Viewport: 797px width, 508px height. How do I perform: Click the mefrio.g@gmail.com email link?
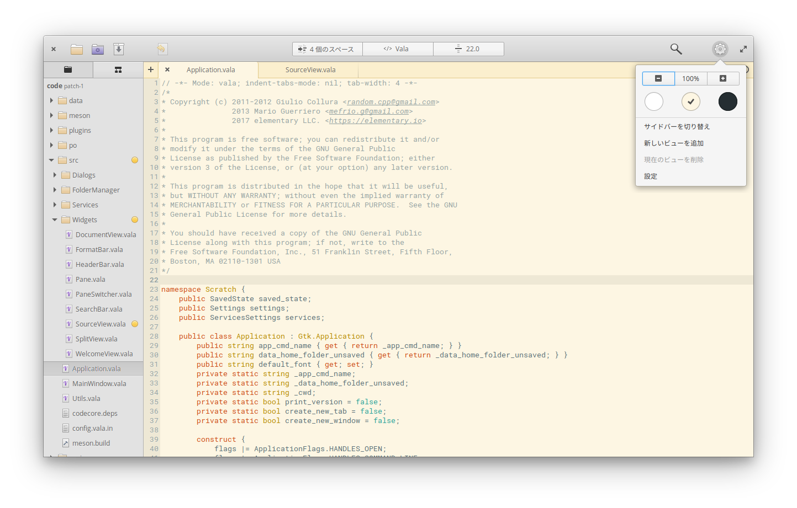(x=369, y=111)
